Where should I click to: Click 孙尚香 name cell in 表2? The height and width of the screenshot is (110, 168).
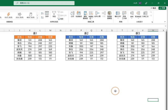[71, 59]
